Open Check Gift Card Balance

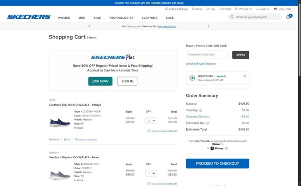click(x=201, y=64)
